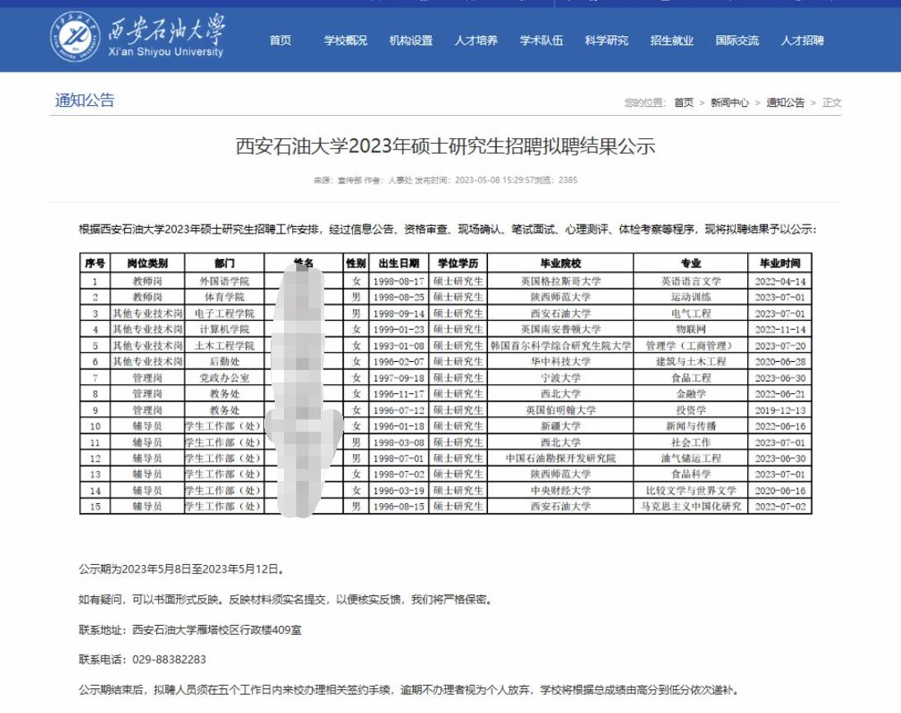Click the 公示期 date range paragraph
Image resolution: width=901 pixels, height=713 pixels.
click(x=182, y=569)
